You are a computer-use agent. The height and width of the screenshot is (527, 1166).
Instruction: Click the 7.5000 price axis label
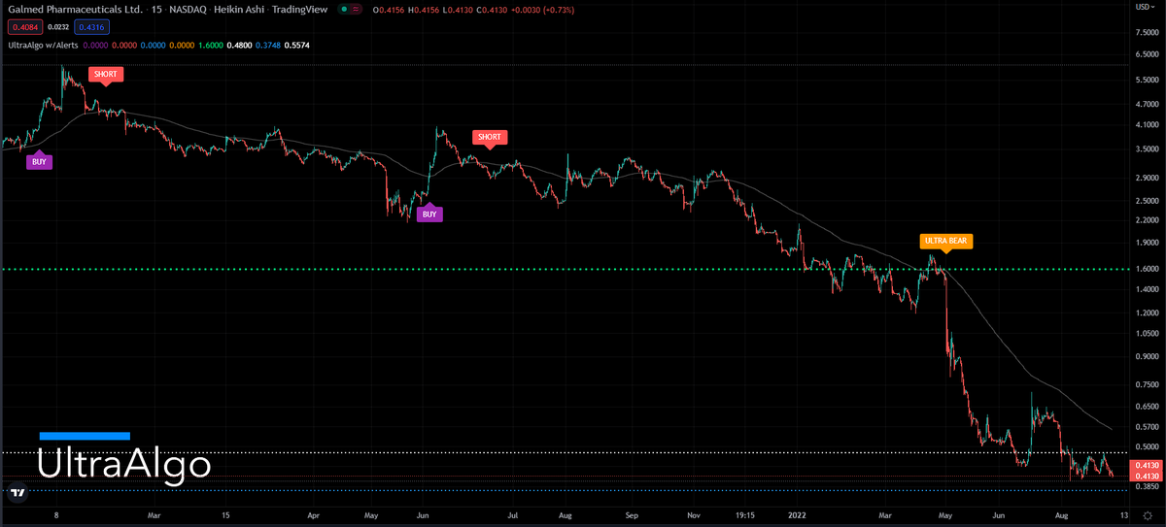tap(1148, 32)
